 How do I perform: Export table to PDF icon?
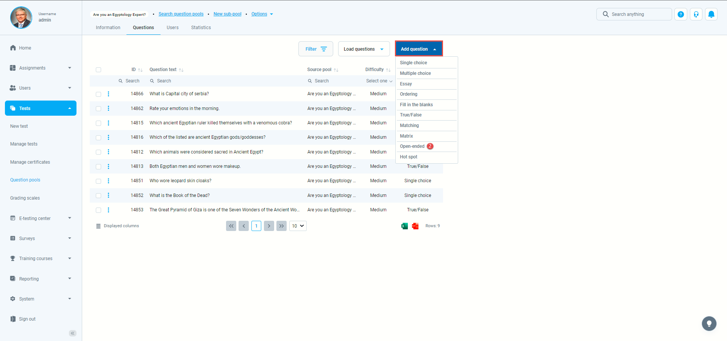tap(415, 226)
